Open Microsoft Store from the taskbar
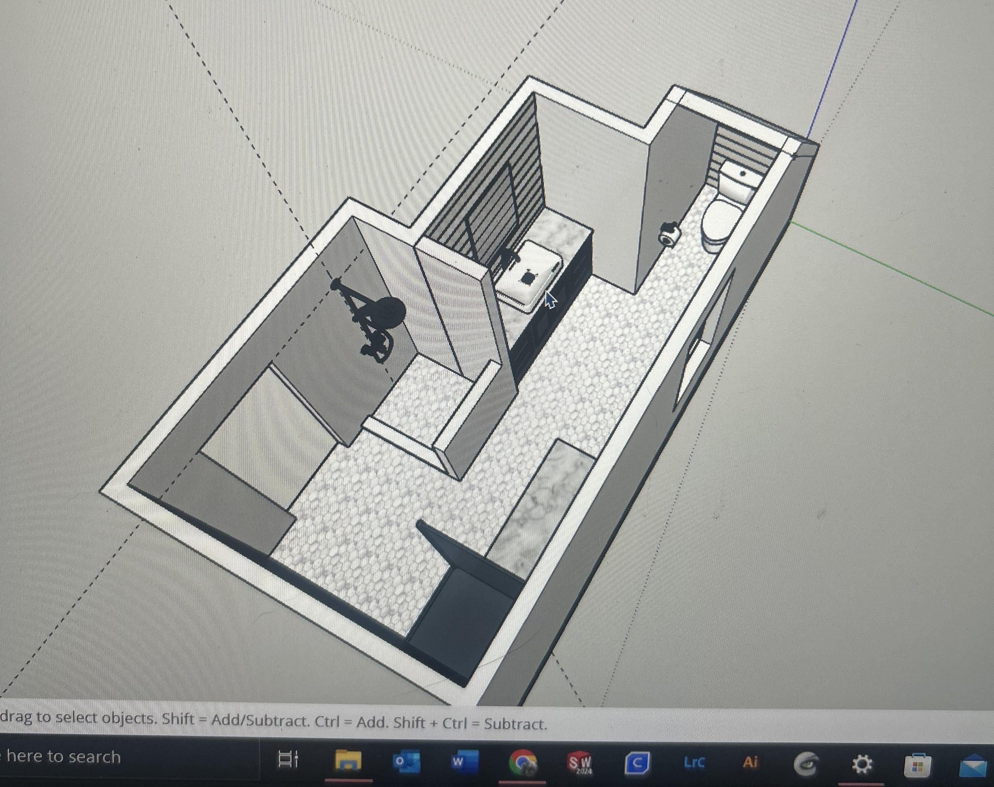This screenshot has width=994, height=787. coord(918,765)
